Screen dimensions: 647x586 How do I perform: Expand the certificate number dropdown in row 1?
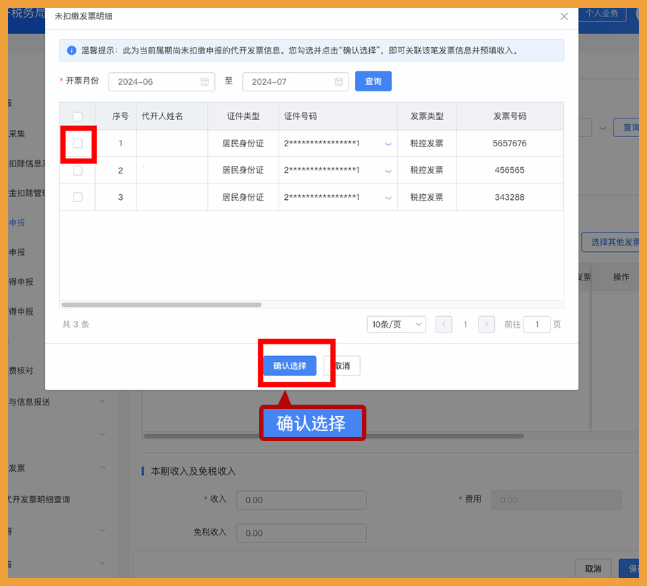388,143
